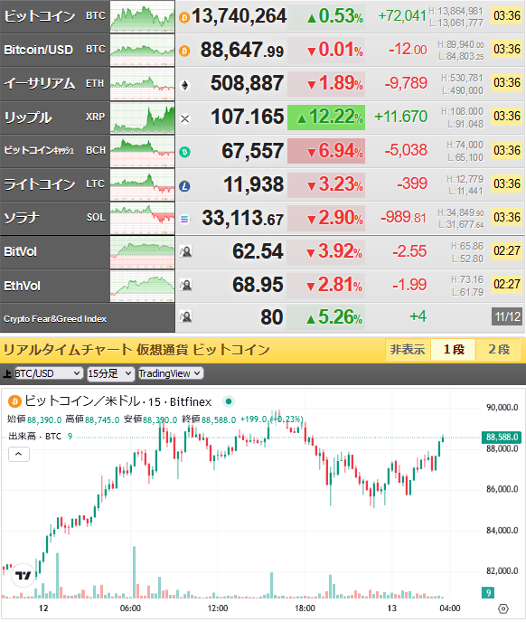This screenshot has height=622, width=526.
Task: Click the 88,647.99 Bitcoin/USD price
Action: [242, 51]
